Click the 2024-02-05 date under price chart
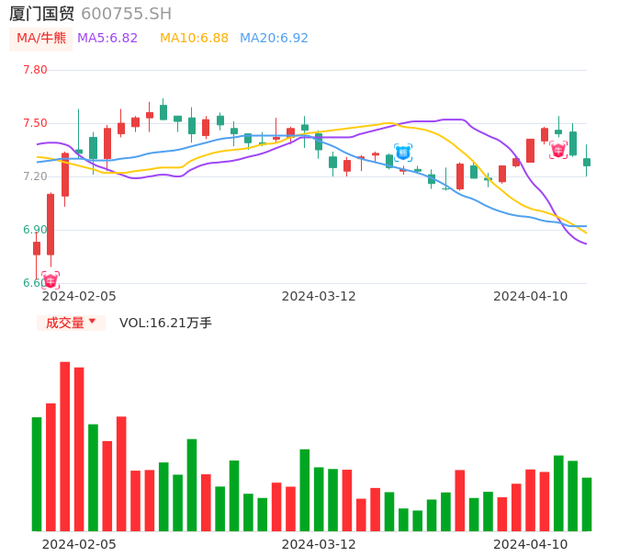The height and width of the screenshot is (557, 630). tap(79, 296)
